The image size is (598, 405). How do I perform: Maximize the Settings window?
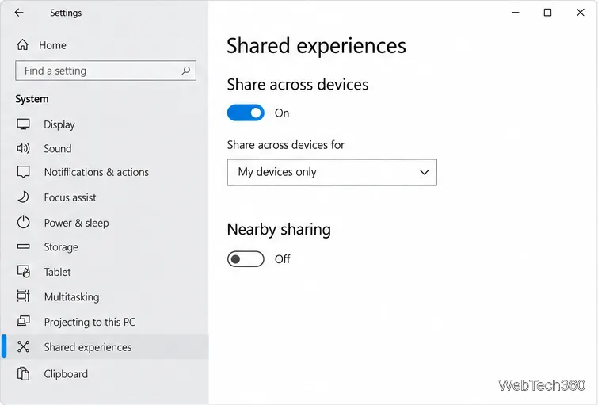[547, 13]
